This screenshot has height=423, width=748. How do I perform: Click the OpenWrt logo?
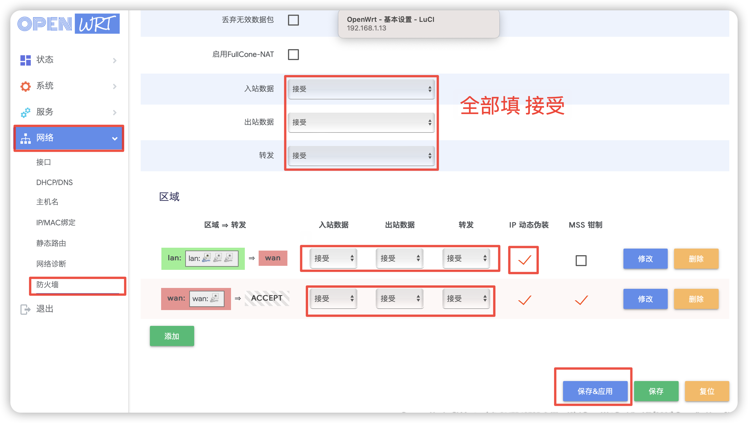(69, 24)
